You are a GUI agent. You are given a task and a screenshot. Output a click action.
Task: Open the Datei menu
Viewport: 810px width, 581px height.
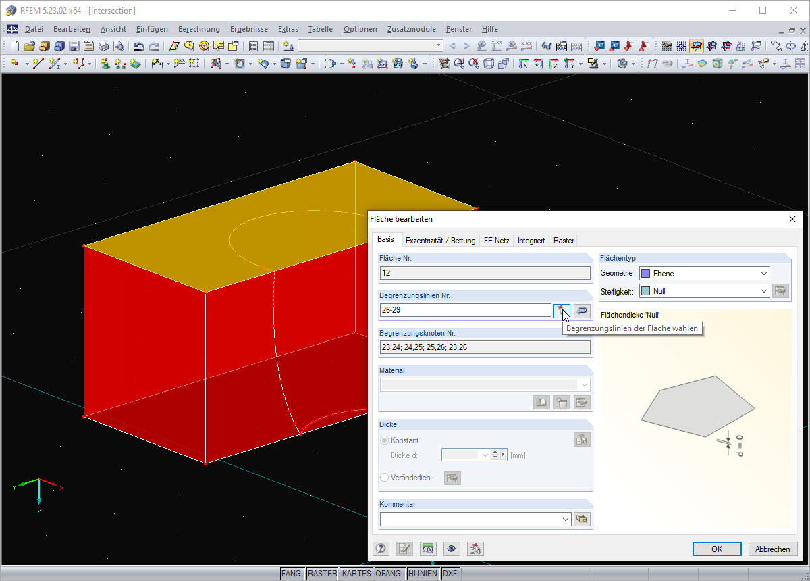coord(34,29)
